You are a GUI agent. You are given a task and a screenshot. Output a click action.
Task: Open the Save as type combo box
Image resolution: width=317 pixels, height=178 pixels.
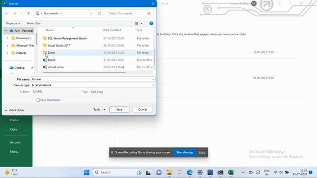click(x=93, y=85)
